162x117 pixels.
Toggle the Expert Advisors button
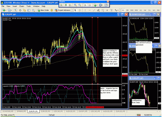[62, 10]
